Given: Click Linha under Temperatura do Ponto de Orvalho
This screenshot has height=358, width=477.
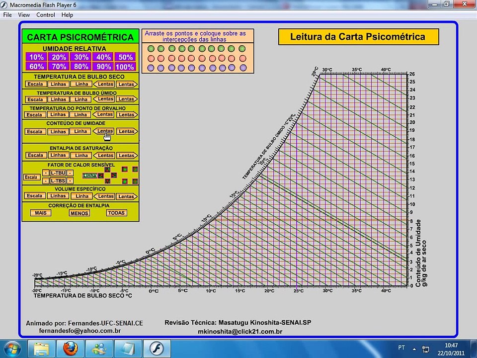Looking at the screenshot, I should (80, 115).
